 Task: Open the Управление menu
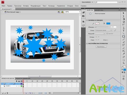point(61,6)
